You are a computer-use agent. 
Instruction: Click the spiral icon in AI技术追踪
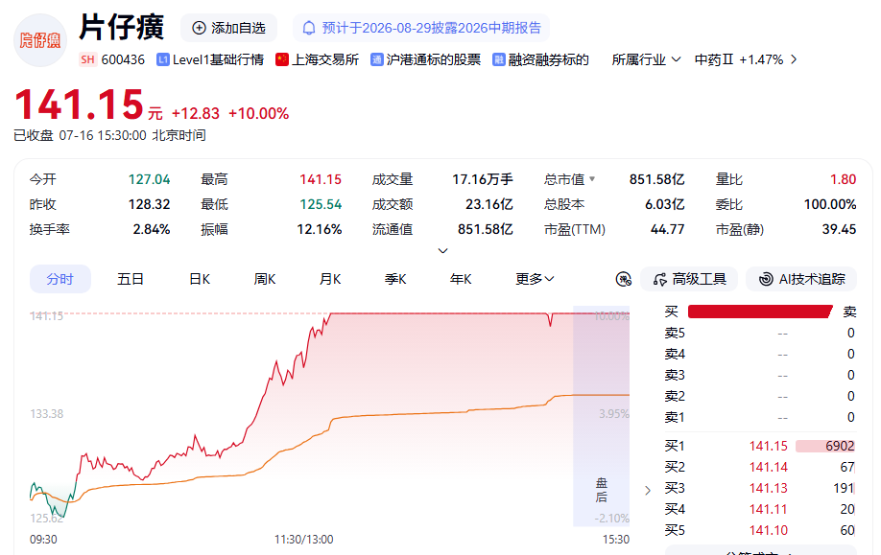(x=766, y=279)
